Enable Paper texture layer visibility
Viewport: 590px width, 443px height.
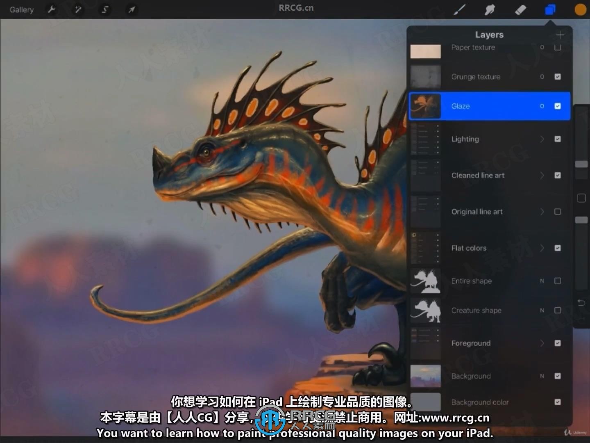558,47
